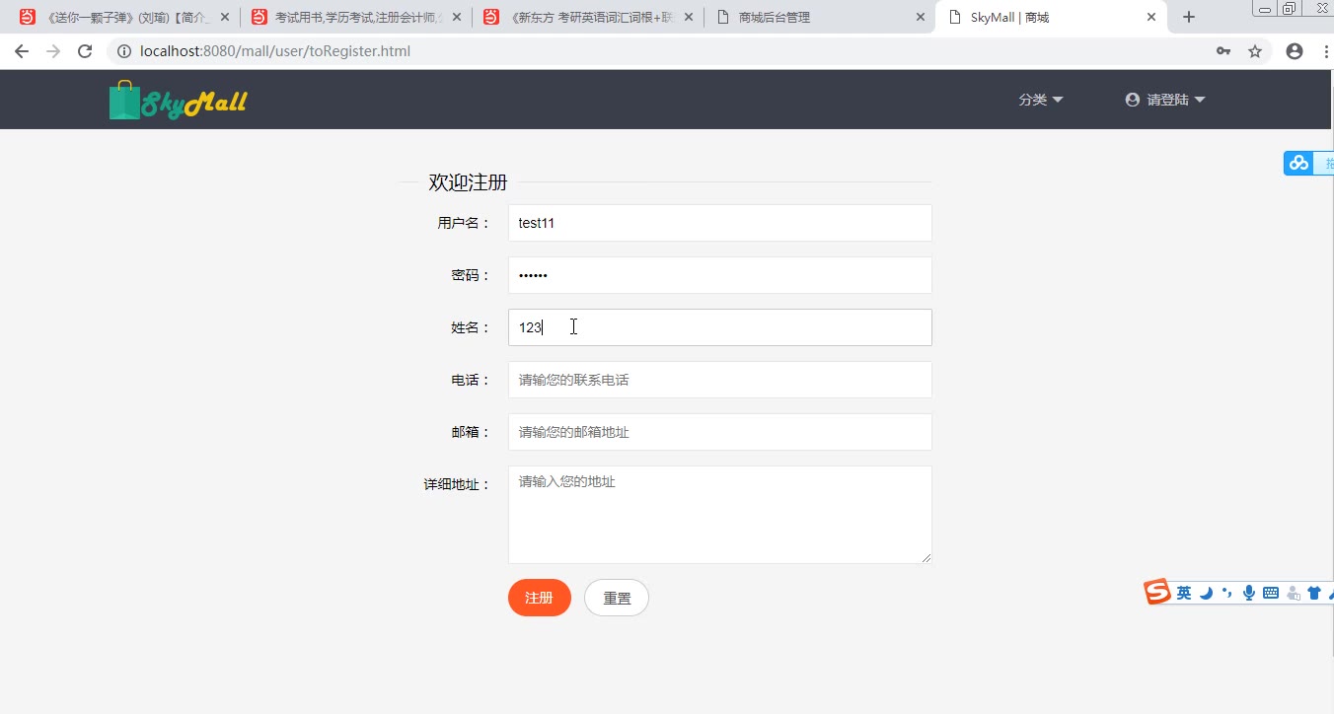Click the 欢迎注册 heading
The image size is (1334, 714).
[x=468, y=182]
